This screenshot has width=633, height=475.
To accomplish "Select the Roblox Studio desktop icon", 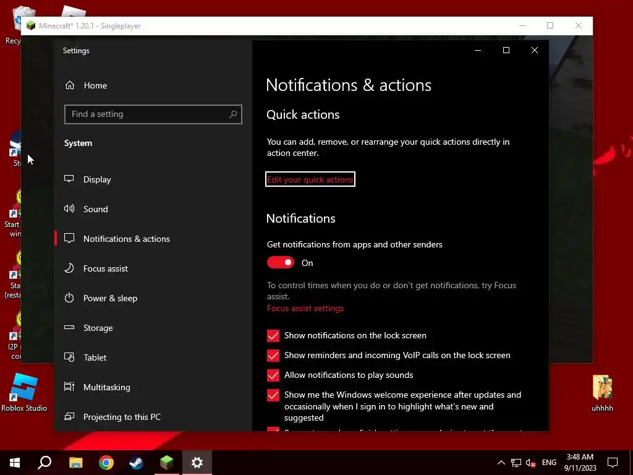I will tap(24, 393).
